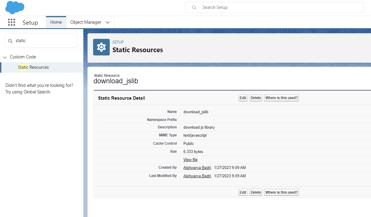Image resolution: width=371 pixels, height=217 pixels.
Task: Click Edit in the Static Resource Detail header
Action: [x=243, y=98]
